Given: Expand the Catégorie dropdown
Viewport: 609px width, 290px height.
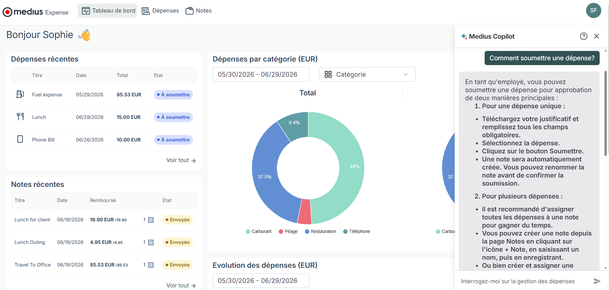Looking at the screenshot, I should [367, 74].
